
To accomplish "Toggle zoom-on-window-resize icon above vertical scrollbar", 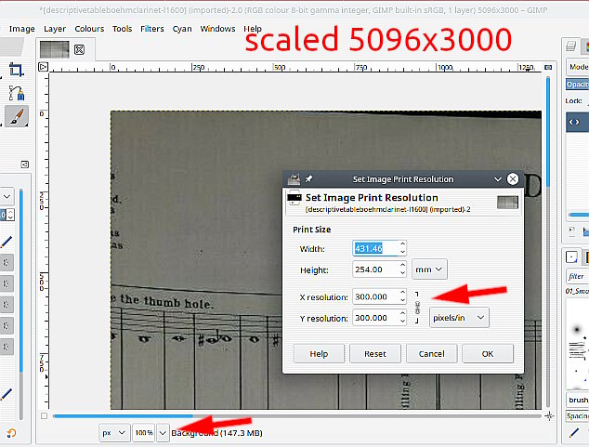I will pyautogui.click(x=548, y=67).
